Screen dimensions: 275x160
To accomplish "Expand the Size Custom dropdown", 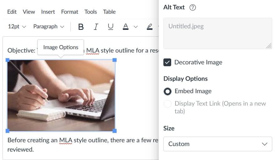I will (218, 144).
